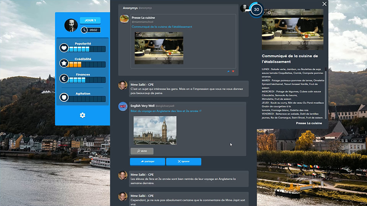Open the Communiqué de la cuisine link
Screen dimensions: 367x206
point(162,27)
